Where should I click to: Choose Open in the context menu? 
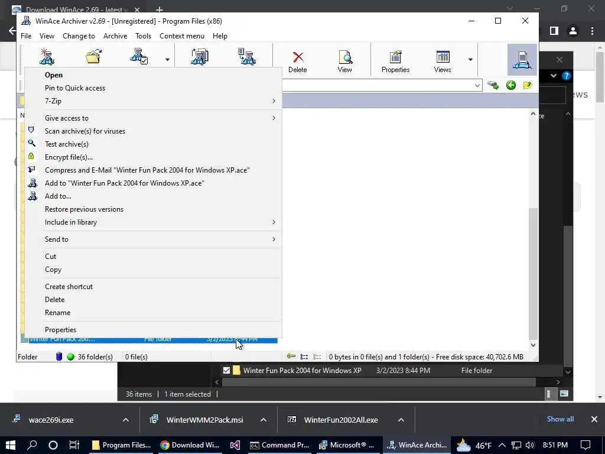click(153, 75)
